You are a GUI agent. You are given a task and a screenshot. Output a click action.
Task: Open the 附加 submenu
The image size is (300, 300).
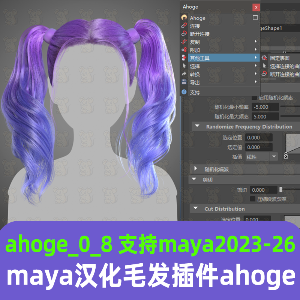click(220, 50)
